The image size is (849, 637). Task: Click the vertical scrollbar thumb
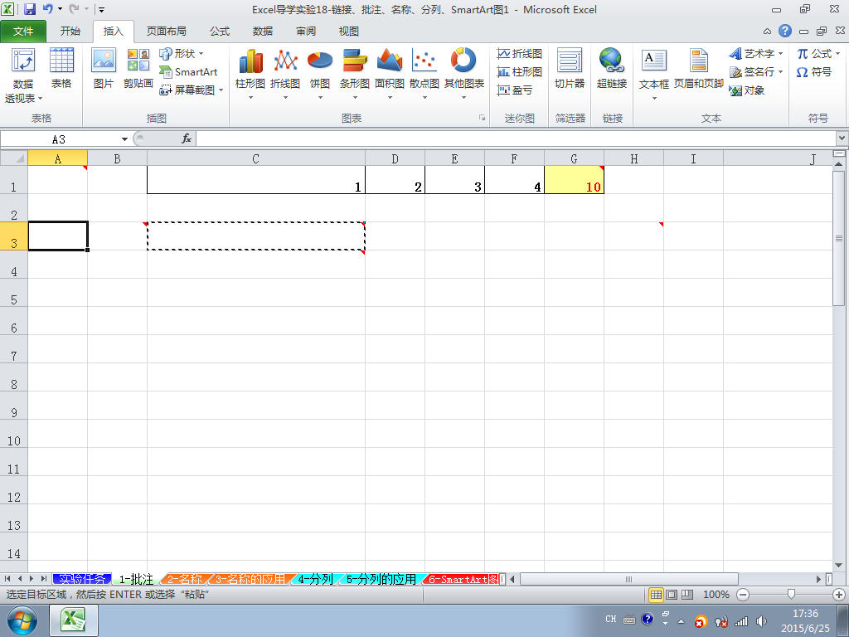(x=839, y=238)
